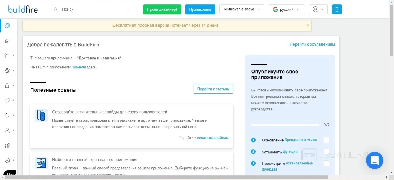Check the 'Просмотрите установленные функции' checkbox
This screenshot has width=394, height=180.
tap(327, 163)
